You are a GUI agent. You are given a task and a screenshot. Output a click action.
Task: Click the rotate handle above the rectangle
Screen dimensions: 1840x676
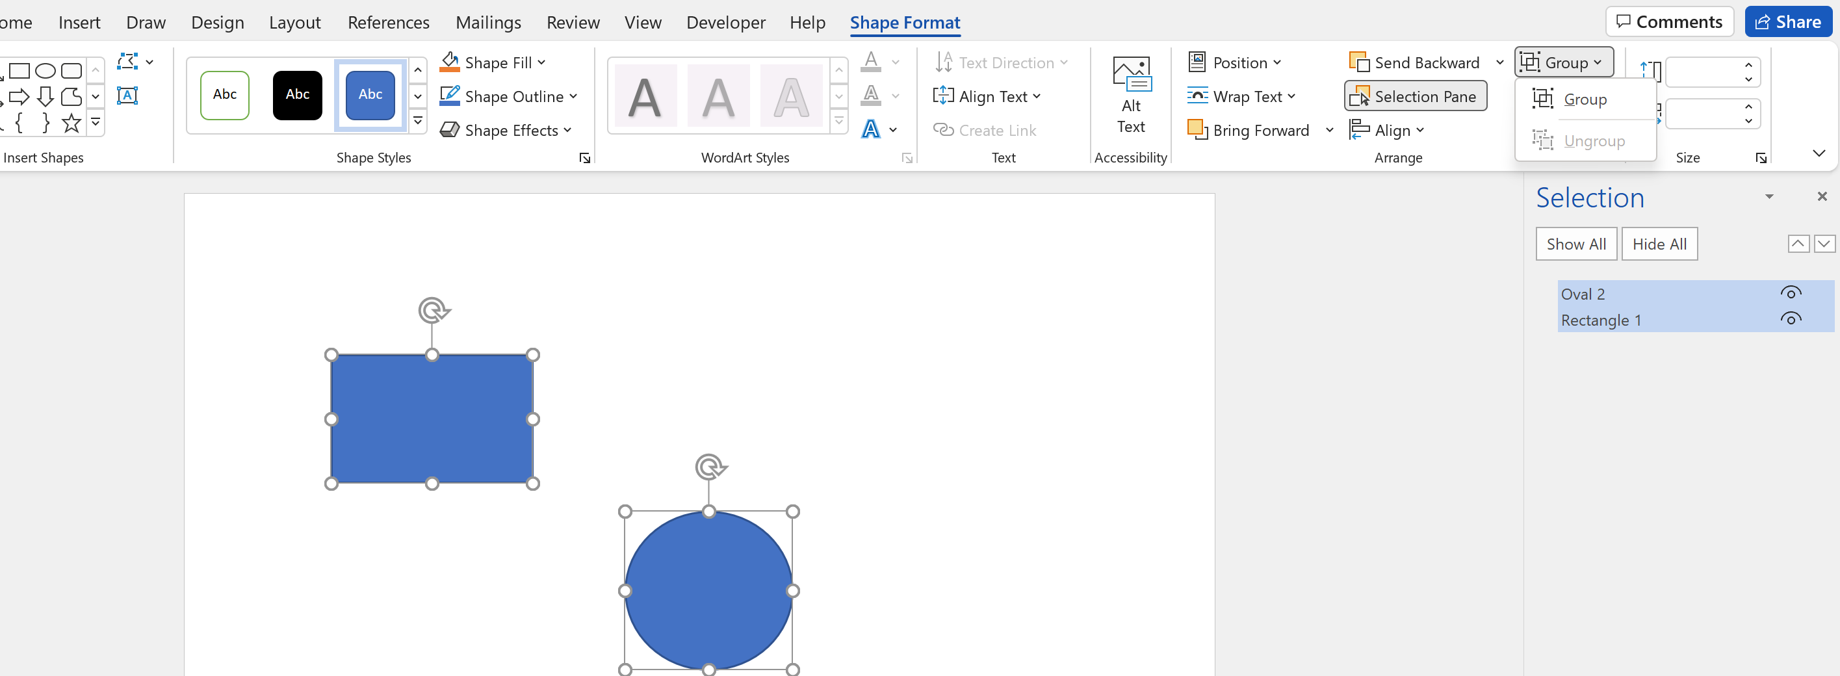click(433, 311)
